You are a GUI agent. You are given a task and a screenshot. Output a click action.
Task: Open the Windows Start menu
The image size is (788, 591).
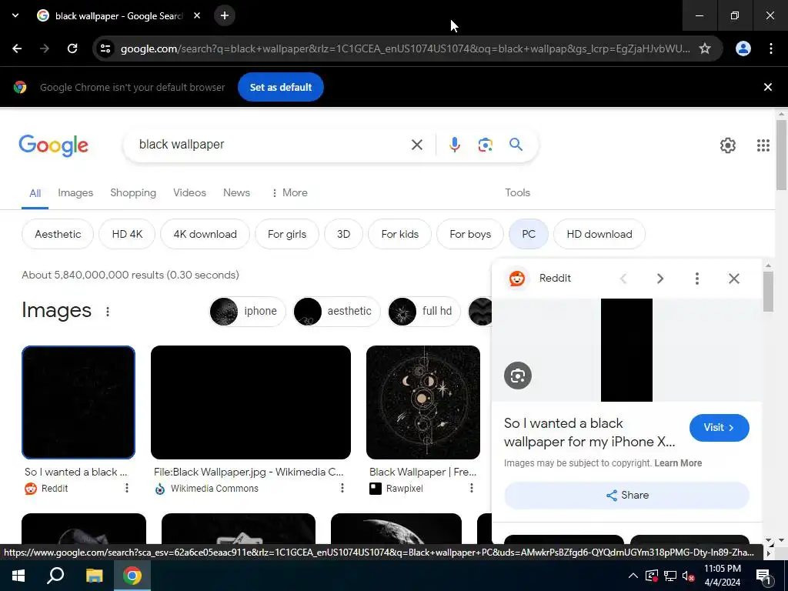18,576
